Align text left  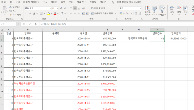pos(71,14)
